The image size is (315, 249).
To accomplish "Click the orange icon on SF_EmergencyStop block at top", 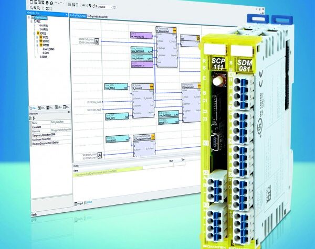I will point(175,31).
